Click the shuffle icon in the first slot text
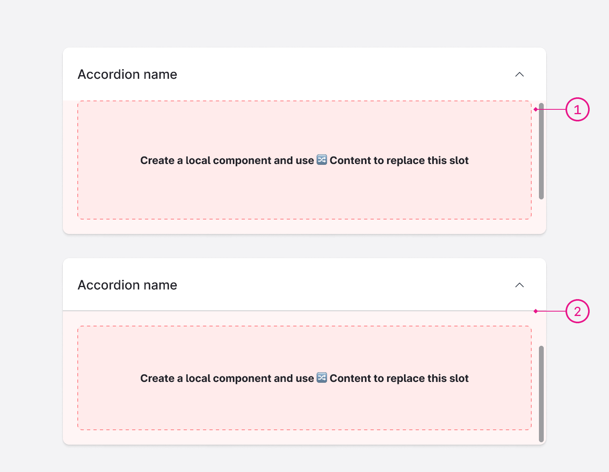Image resolution: width=609 pixels, height=472 pixels. (x=321, y=160)
